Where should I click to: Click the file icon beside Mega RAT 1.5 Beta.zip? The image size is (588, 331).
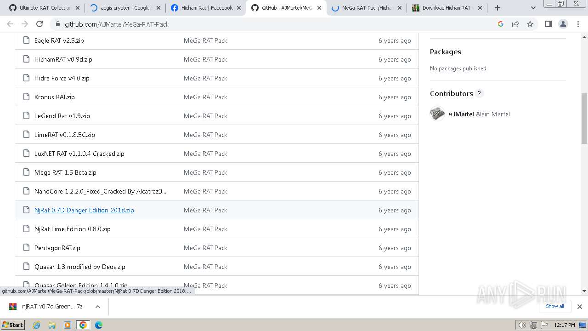[26, 172]
